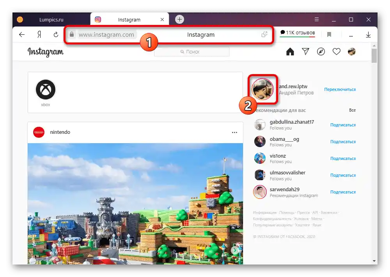Image resolution: width=390 pixels, height=277 pixels.
Task: Click the Instagram logo wordmark
Action: 46,52
